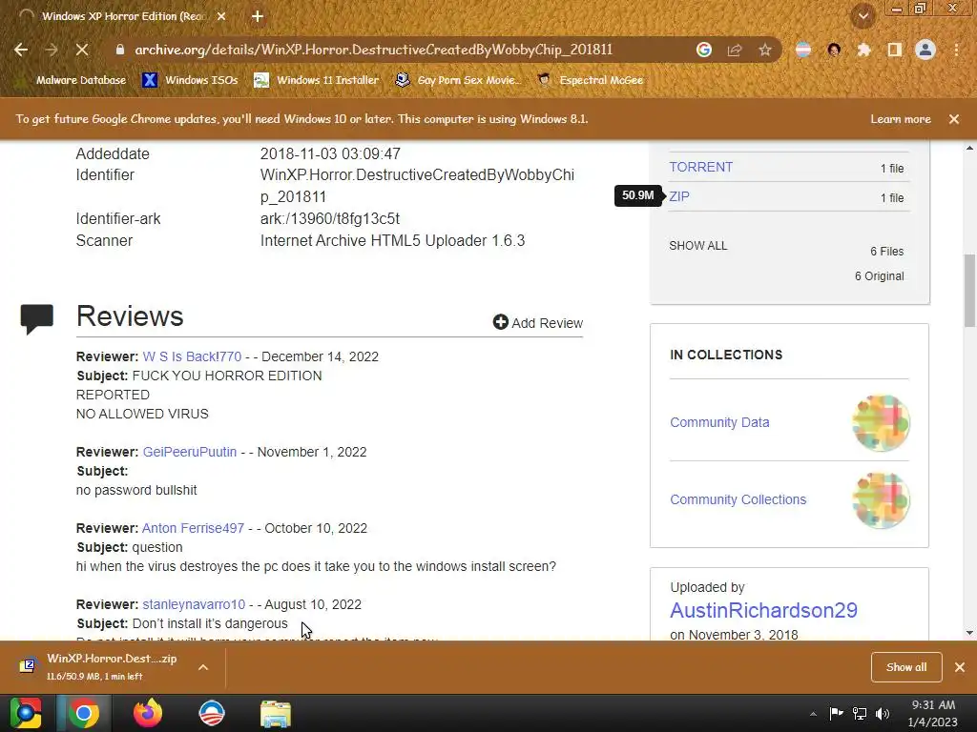Download the TORRENT file

click(701, 167)
